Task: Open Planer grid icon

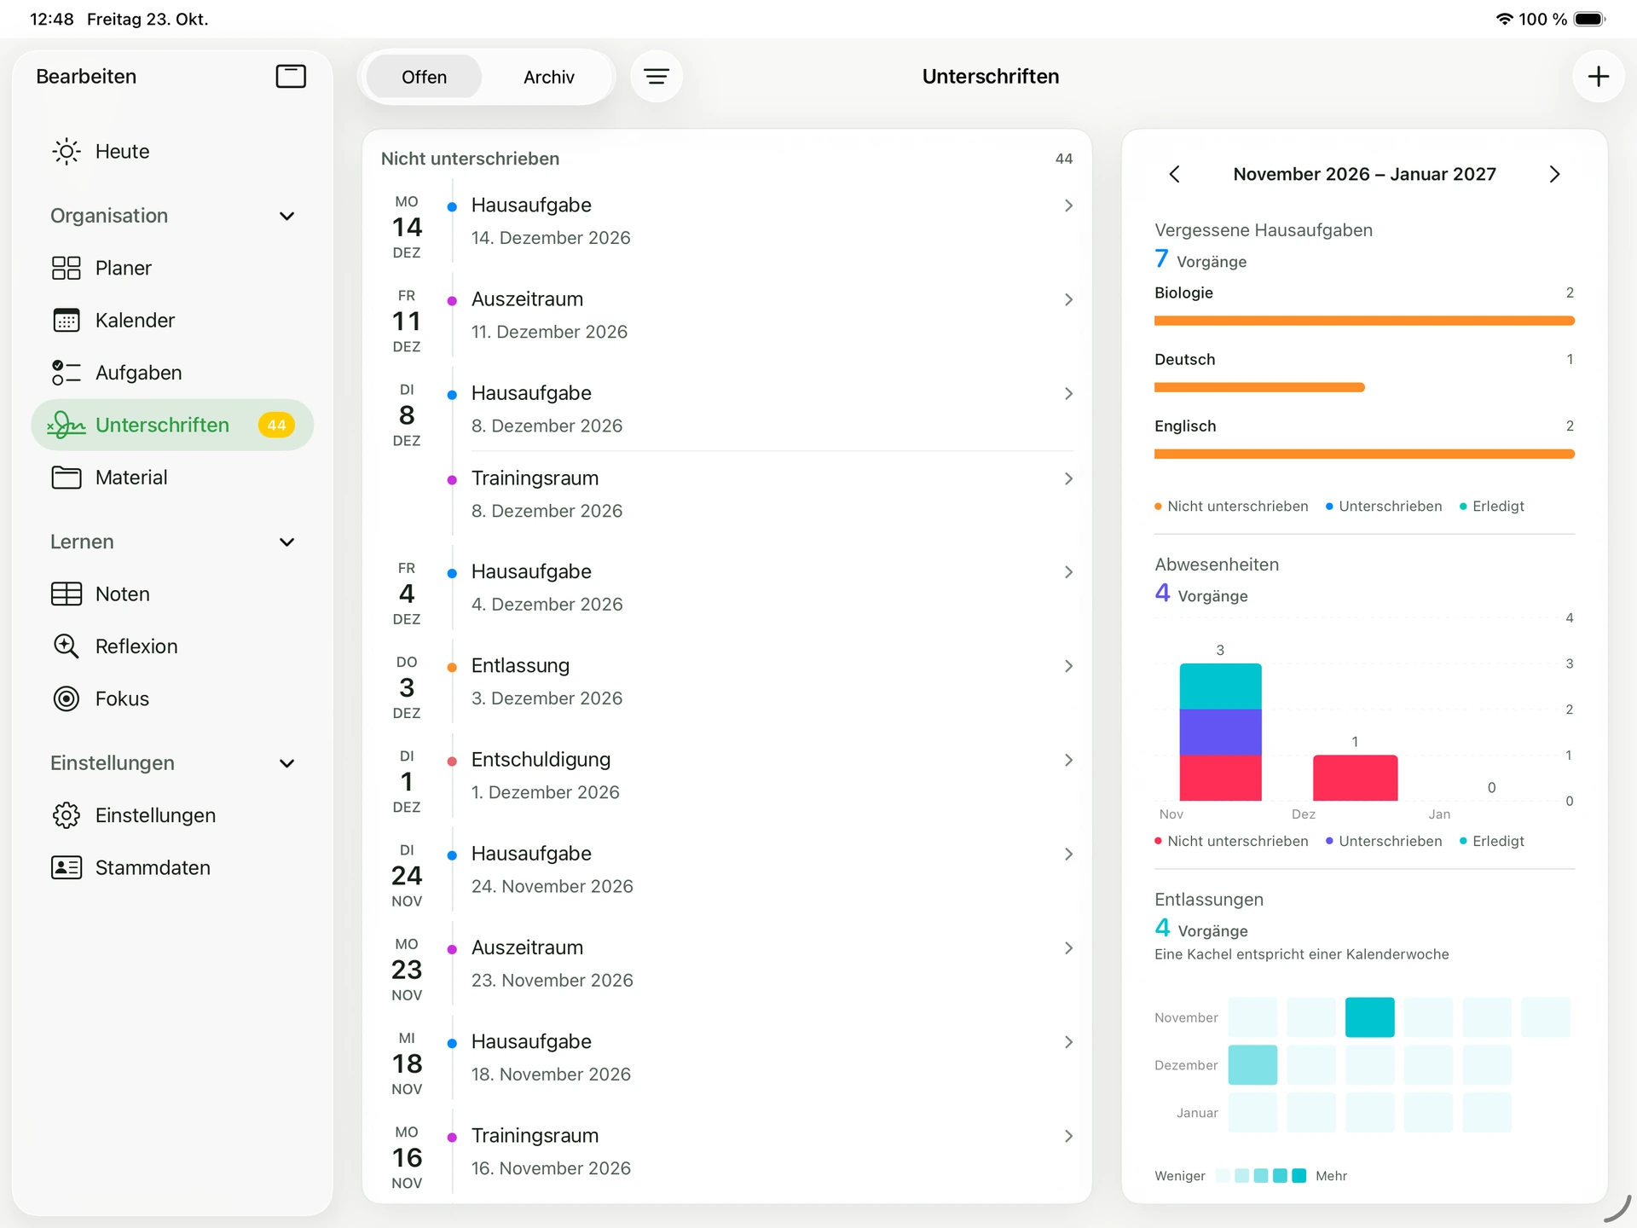Action: [x=67, y=269]
